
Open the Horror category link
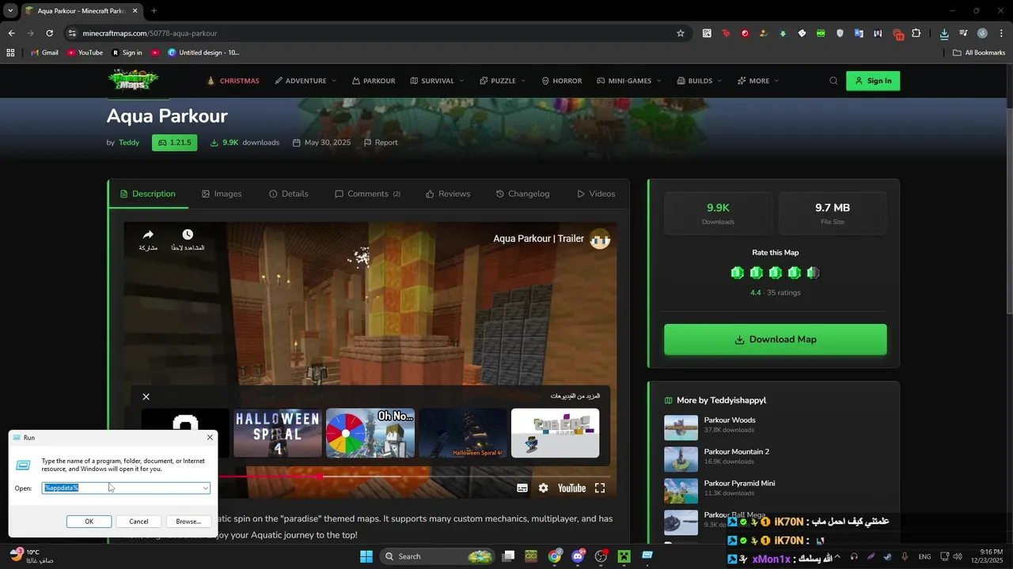tap(561, 81)
